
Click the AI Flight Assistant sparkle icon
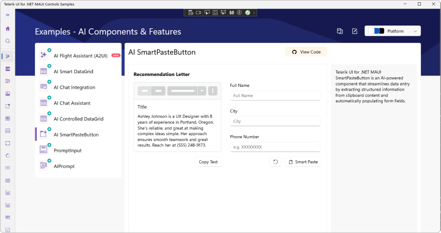coord(44,55)
